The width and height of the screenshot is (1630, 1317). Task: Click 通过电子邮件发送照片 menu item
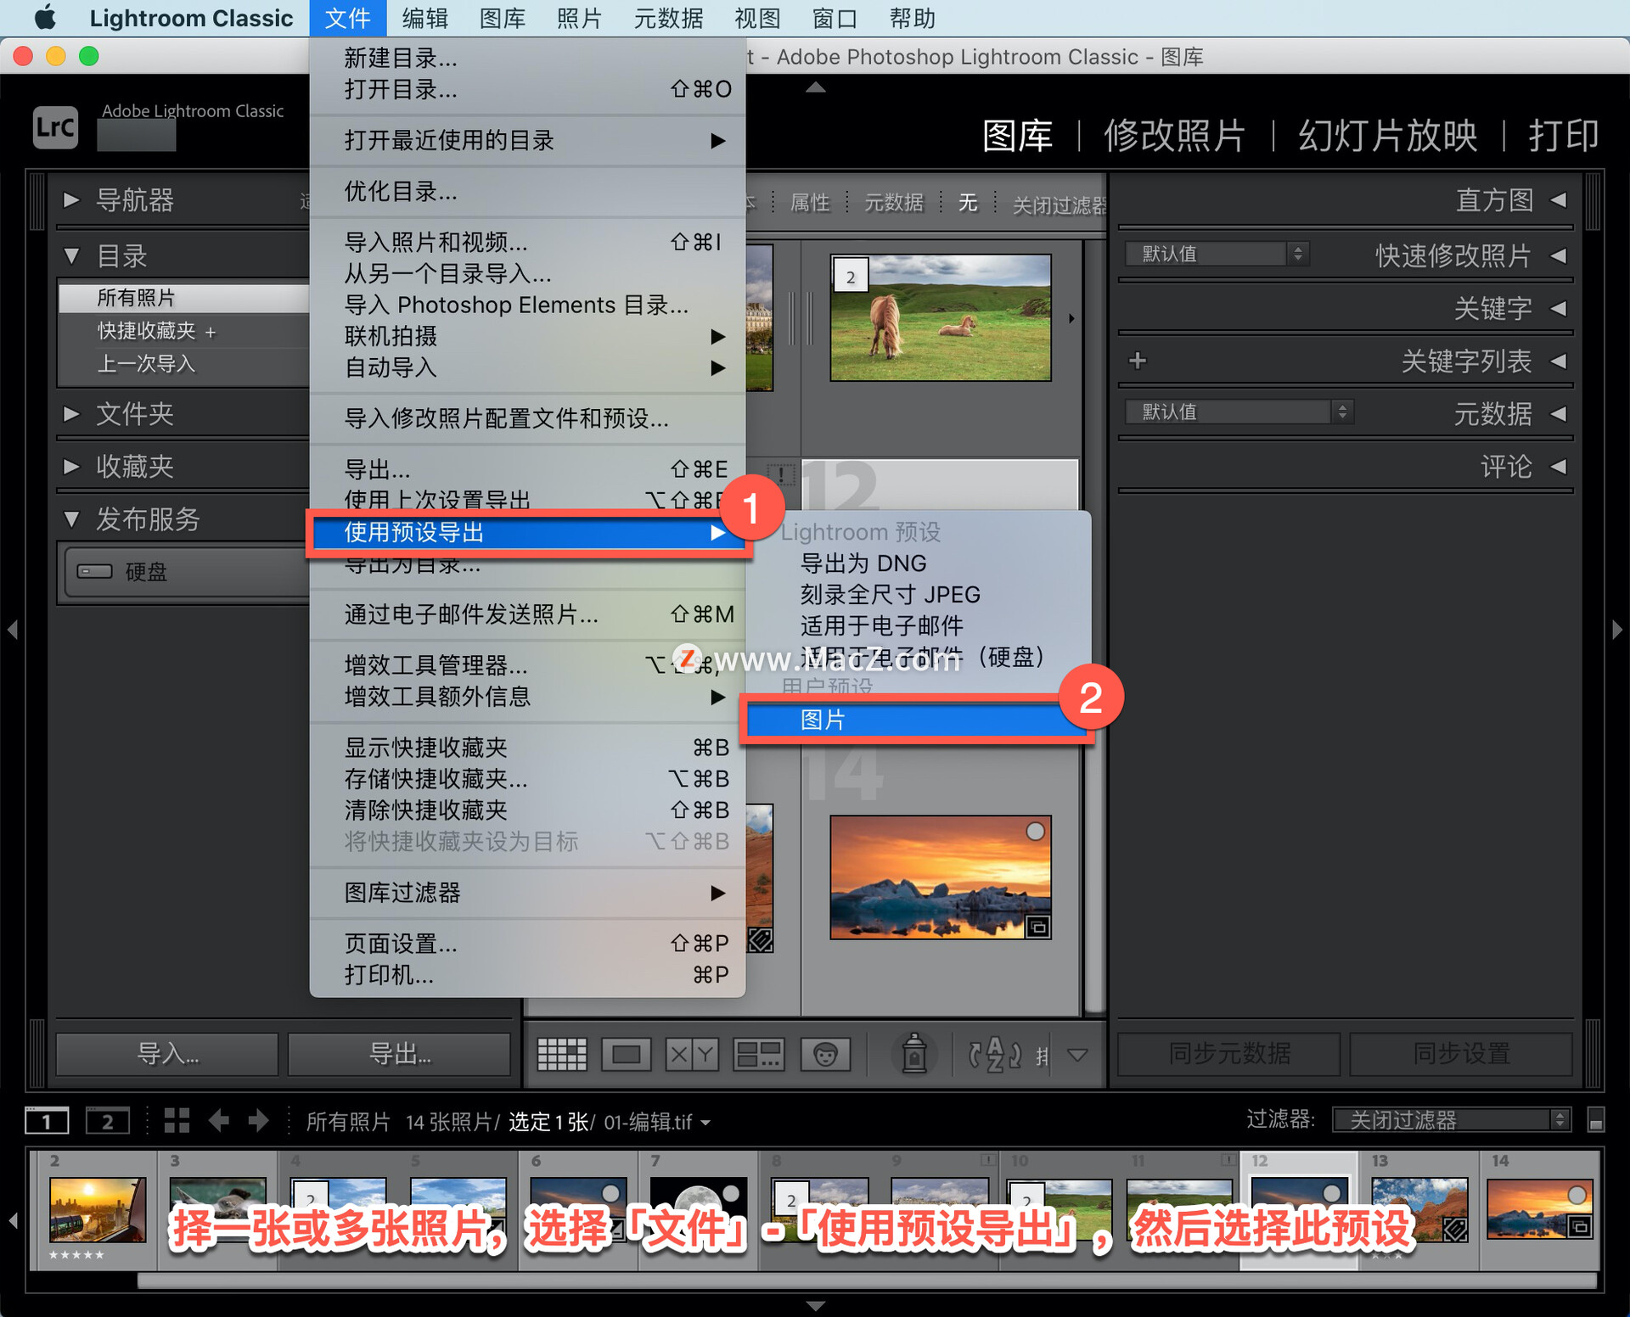pos(528,614)
